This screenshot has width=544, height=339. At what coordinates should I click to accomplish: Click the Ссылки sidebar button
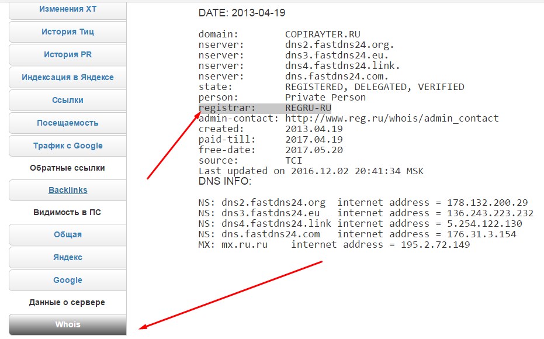(68, 100)
